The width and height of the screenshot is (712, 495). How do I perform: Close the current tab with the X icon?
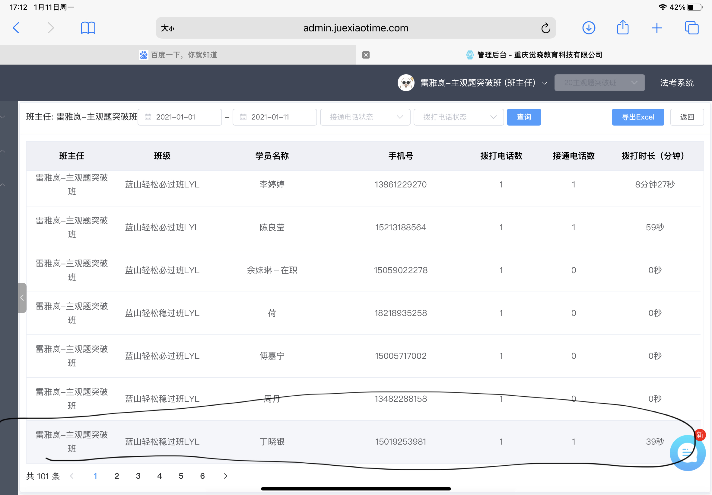coord(366,55)
